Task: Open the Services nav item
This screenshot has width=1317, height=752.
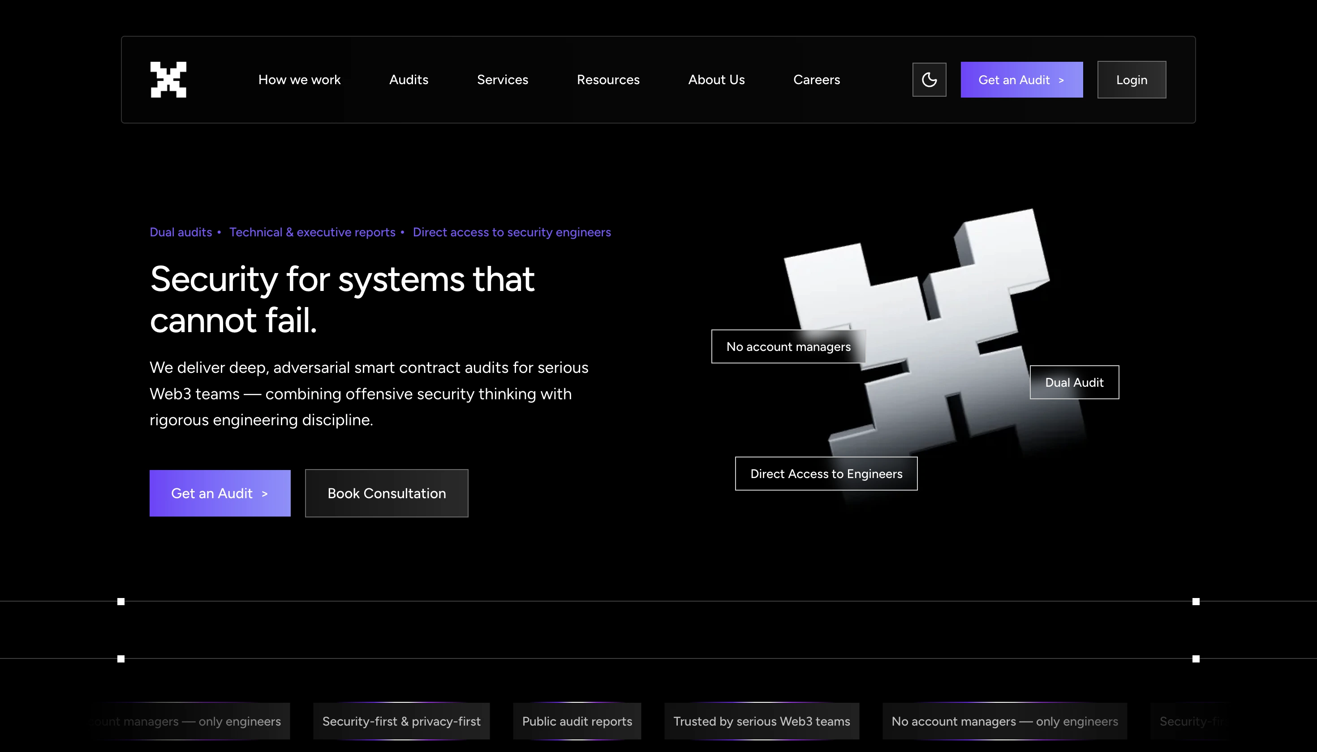Action: coord(503,80)
